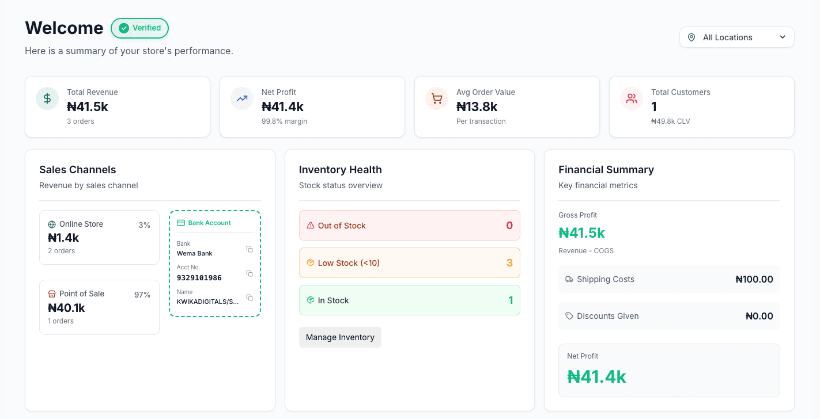The width and height of the screenshot is (820, 419).
Task: Click the Discounts Given ₦0.00 amount
Action: [759, 316]
